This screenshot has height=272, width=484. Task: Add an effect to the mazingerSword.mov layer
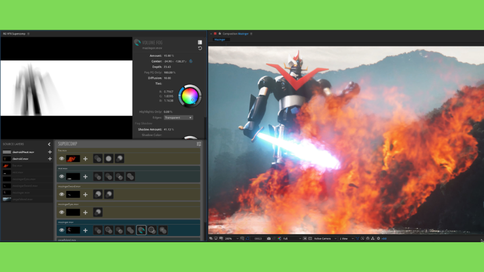(86, 195)
